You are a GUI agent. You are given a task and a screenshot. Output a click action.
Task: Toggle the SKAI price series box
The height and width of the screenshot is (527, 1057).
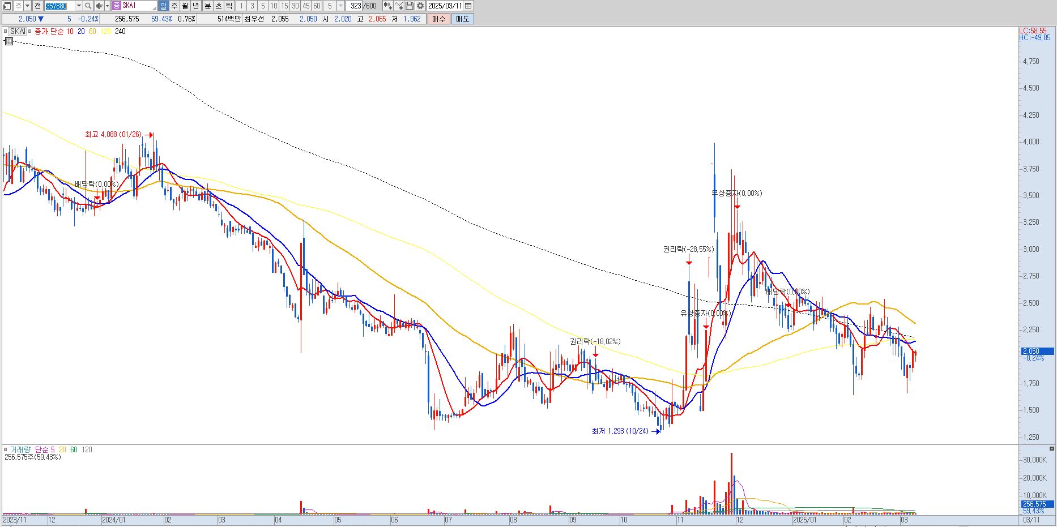coord(17,31)
